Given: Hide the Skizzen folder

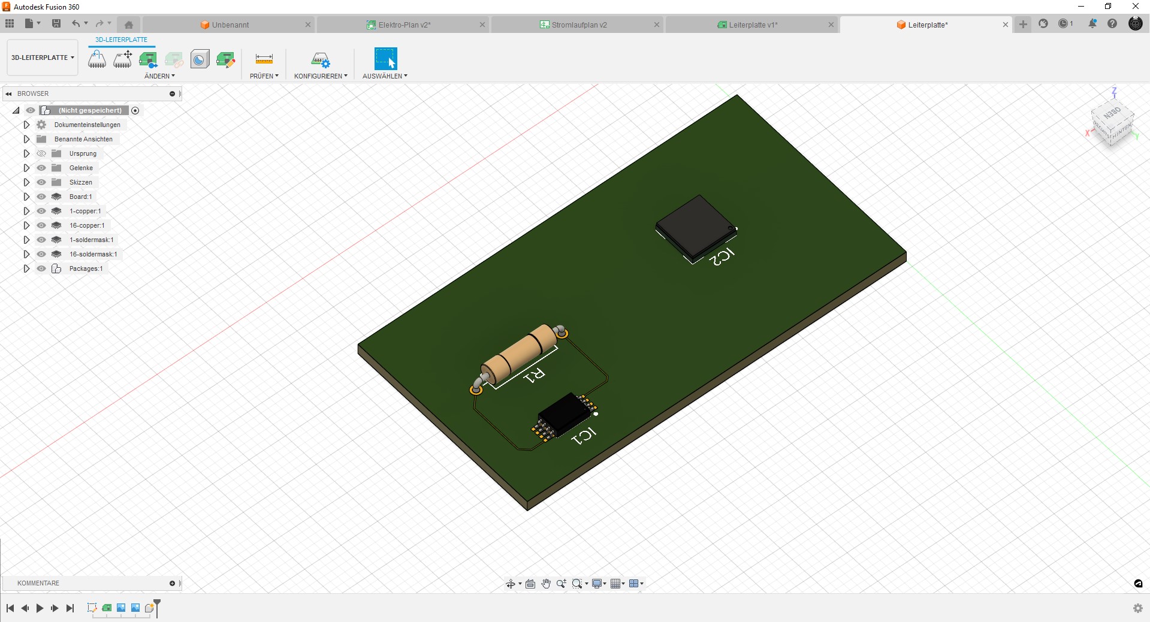Looking at the screenshot, I should click(x=41, y=182).
